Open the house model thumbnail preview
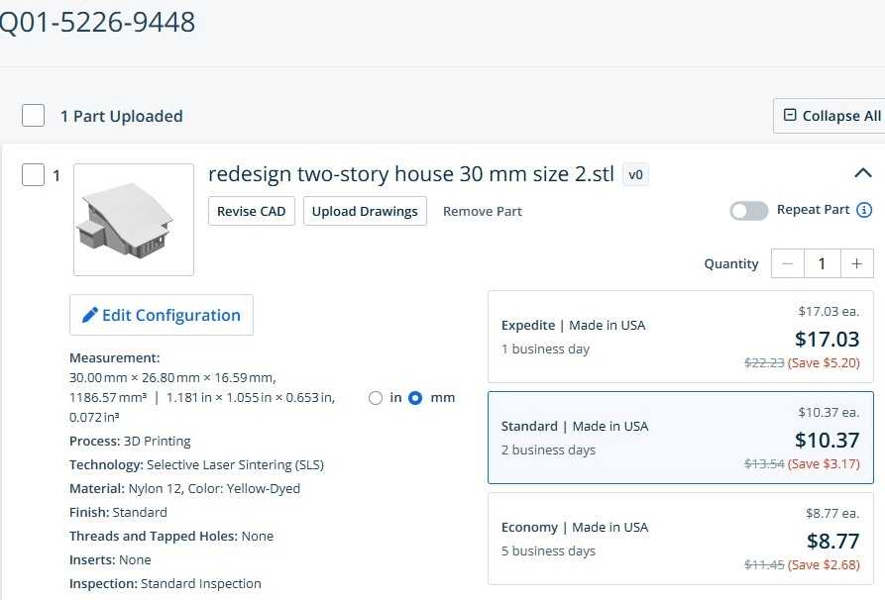 (x=134, y=220)
